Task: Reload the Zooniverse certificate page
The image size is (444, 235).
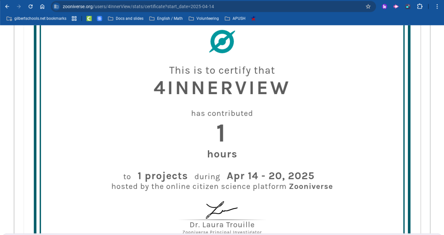Action: pyautogui.click(x=31, y=7)
